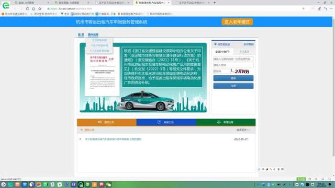
Task: Select the 企业(个体户) login tab
Action: coord(222,52)
